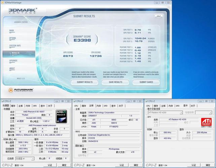
Task: Click title icon of CPU-Z graphics window
Action: click(147, 101)
